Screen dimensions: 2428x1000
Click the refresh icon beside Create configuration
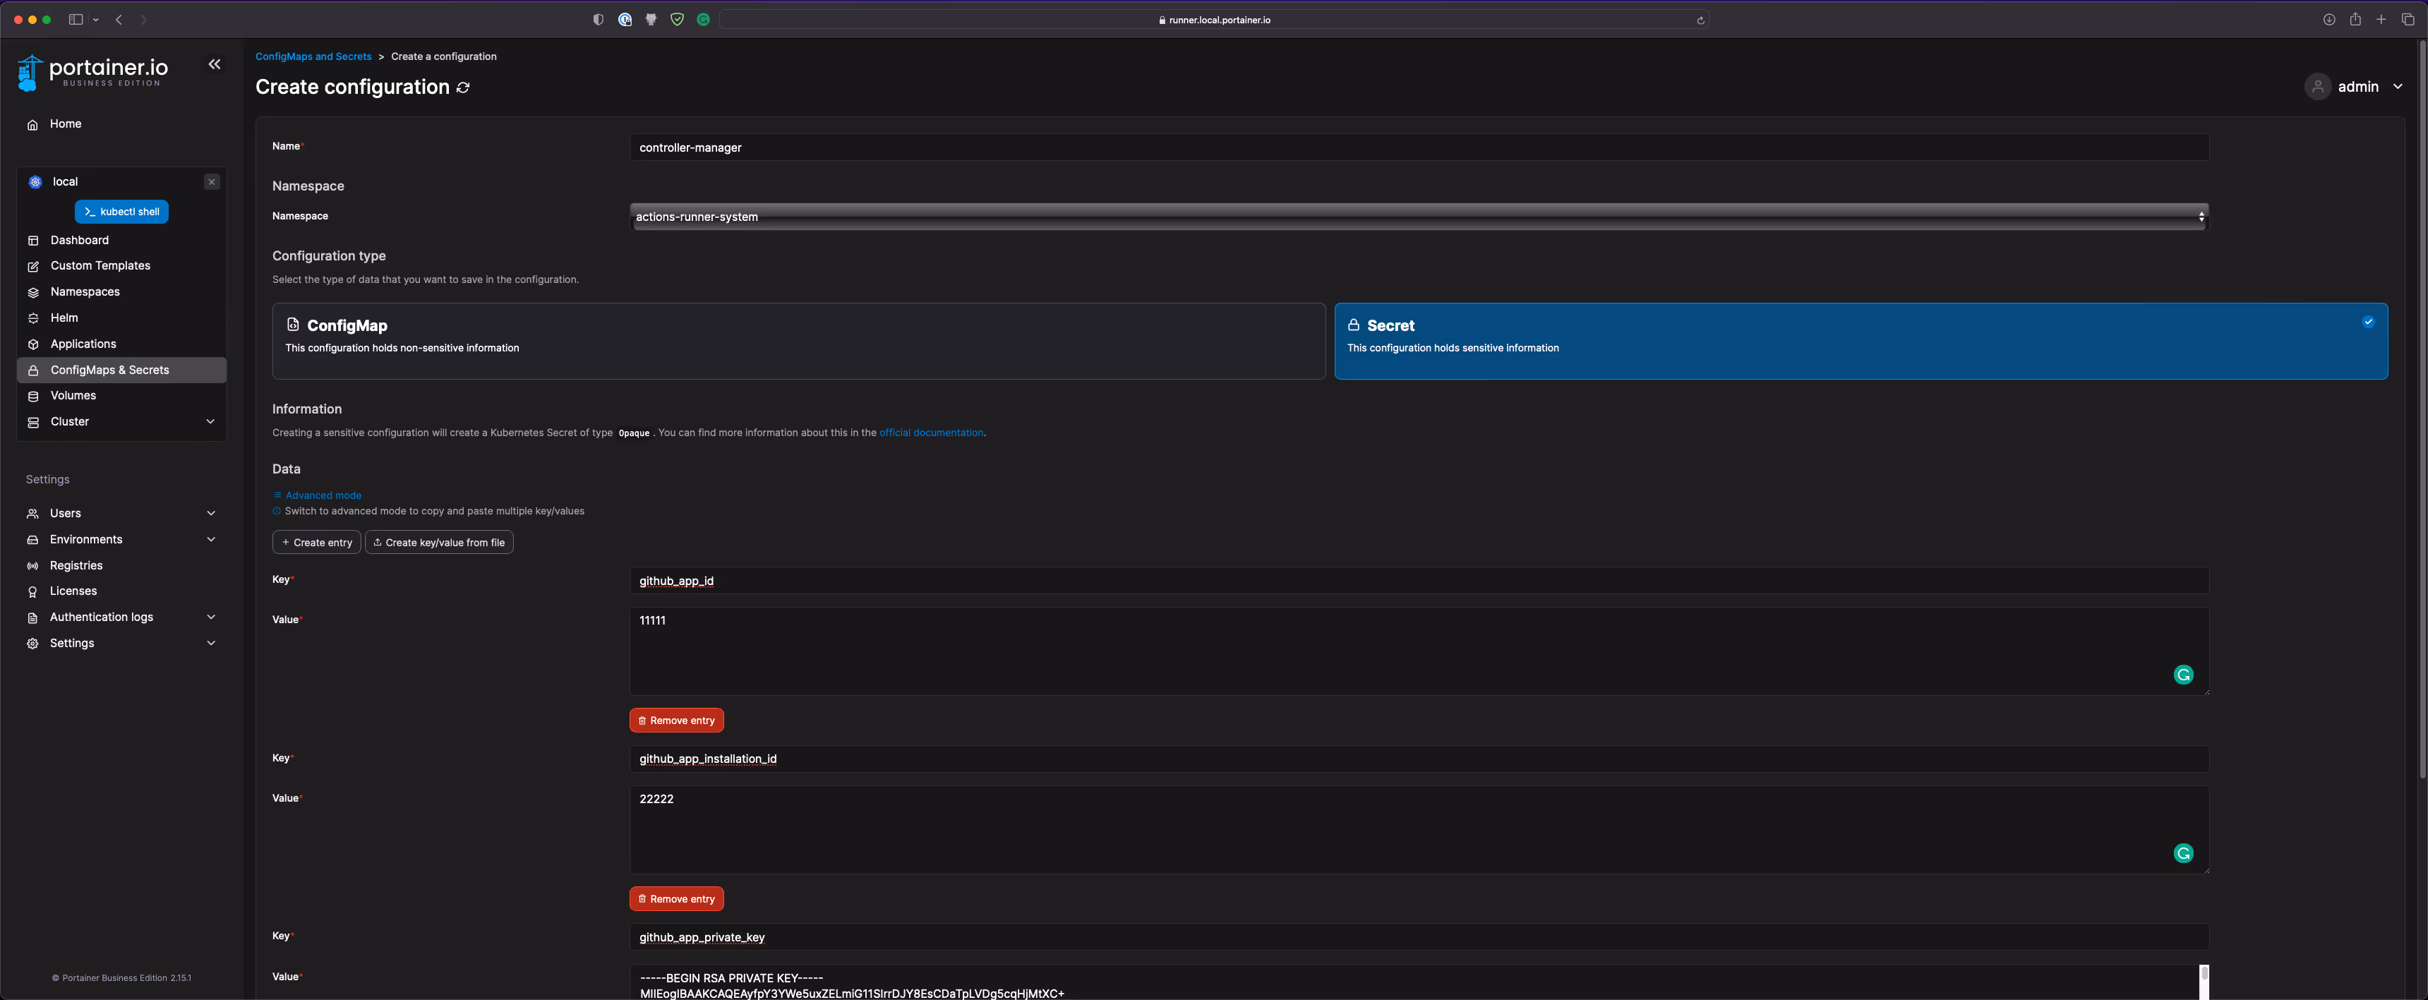click(x=463, y=88)
